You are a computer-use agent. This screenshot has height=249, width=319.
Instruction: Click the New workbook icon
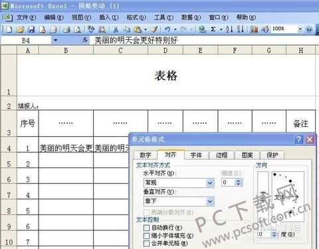point(9,29)
